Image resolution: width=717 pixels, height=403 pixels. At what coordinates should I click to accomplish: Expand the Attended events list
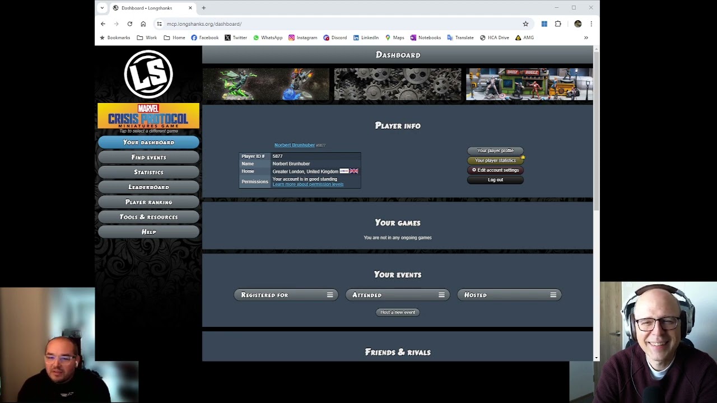[x=398, y=295]
